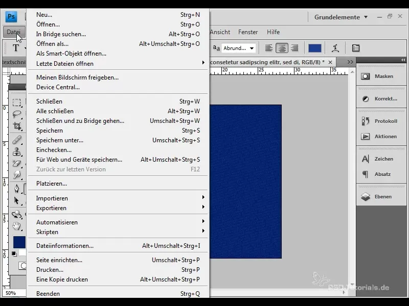Expand Letzte Dateien öffnen submenu
Viewport: 409px width, 306px height.
(118, 63)
